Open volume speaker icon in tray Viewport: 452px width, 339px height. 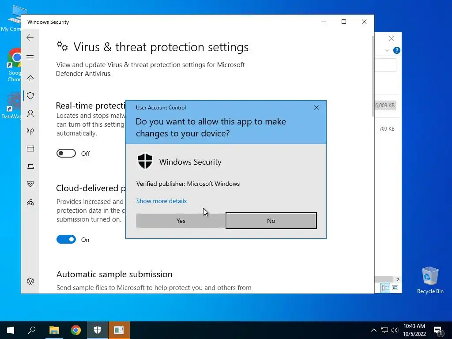tap(395, 330)
